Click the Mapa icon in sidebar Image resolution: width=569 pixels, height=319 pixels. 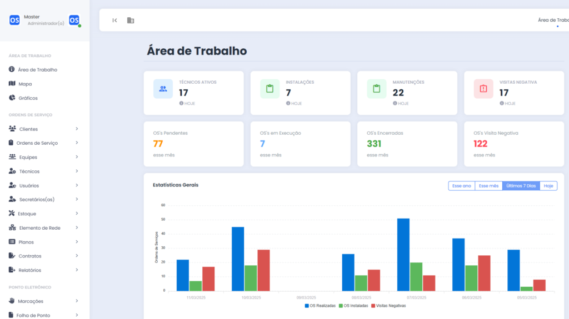click(12, 84)
